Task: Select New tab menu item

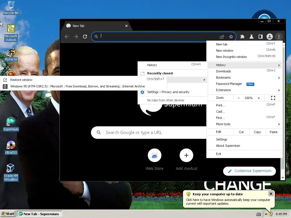Action: click(x=244, y=44)
